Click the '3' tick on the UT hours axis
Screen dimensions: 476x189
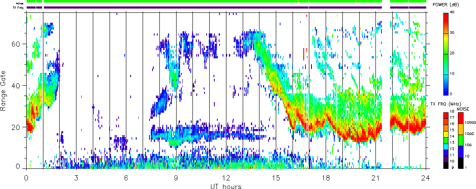[76, 177]
